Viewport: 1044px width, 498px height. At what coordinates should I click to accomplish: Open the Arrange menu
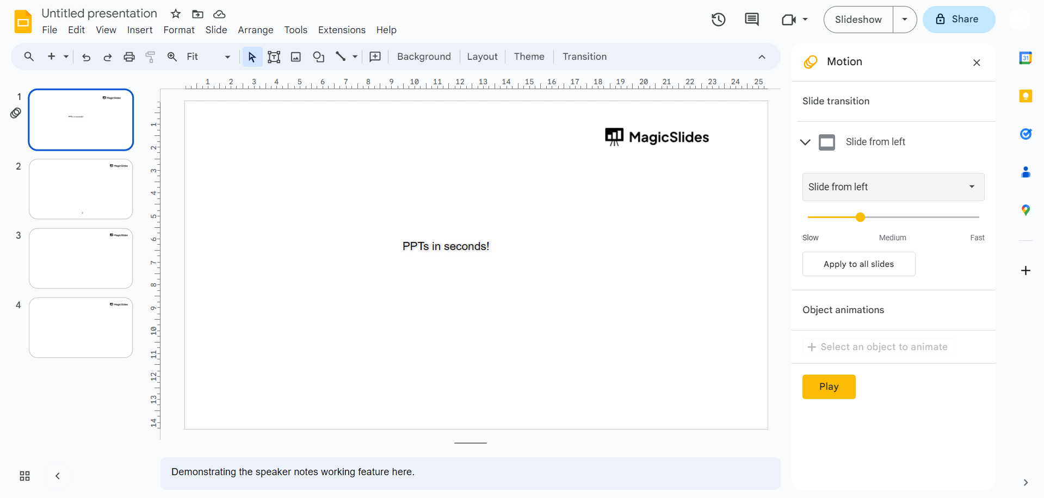coord(255,30)
